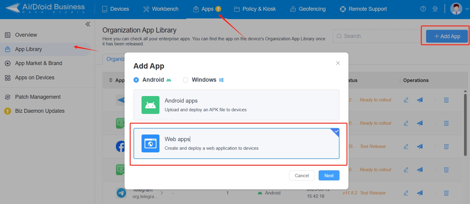Release the second Ready to rollout app
Viewport: 470px width, 204px height.
click(x=420, y=123)
